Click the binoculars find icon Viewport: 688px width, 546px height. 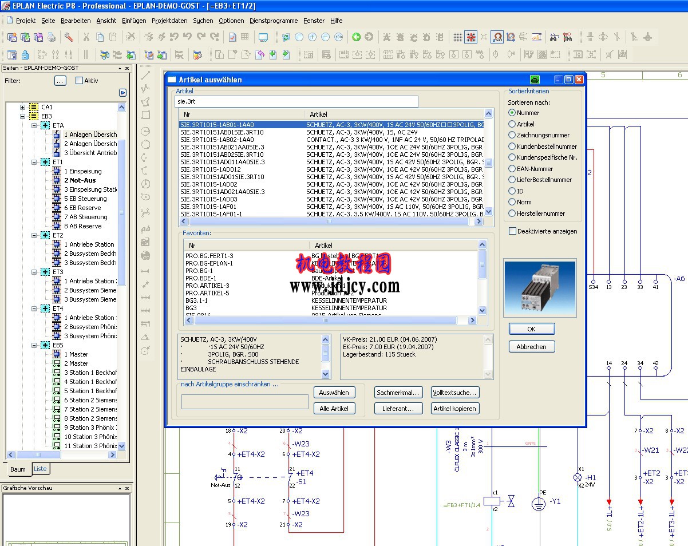click(x=554, y=37)
